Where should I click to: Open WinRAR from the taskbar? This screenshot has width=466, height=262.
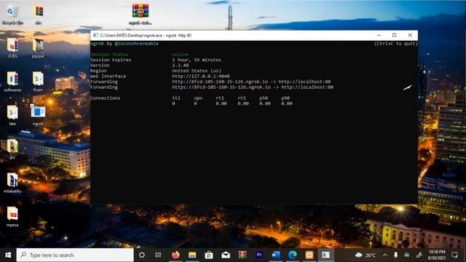[x=242, y=255]
